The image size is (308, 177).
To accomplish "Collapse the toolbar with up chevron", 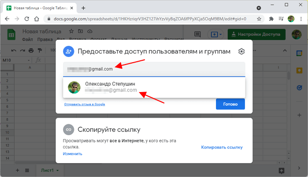I will (285, 51).
